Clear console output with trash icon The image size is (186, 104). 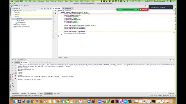[16, 78]
